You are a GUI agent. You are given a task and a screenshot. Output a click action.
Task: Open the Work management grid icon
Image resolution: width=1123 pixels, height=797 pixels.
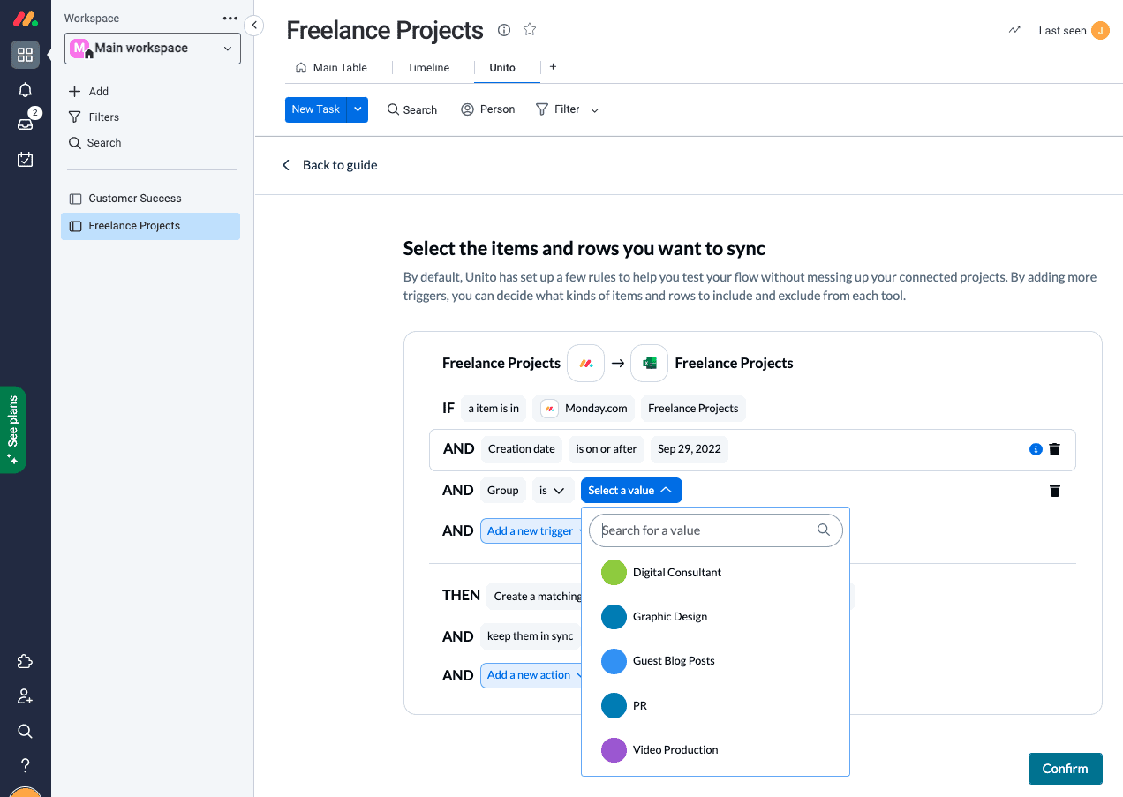25,55
